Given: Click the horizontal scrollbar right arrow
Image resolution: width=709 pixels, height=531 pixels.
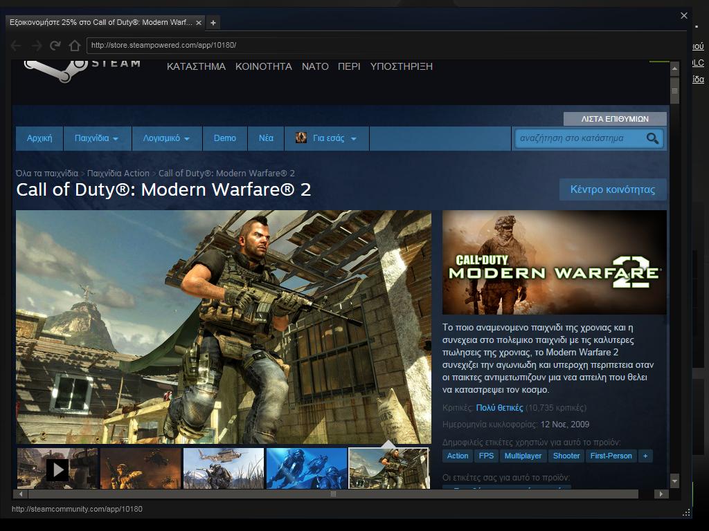Looking at the screenshot, I should click(x=661, y=494).
